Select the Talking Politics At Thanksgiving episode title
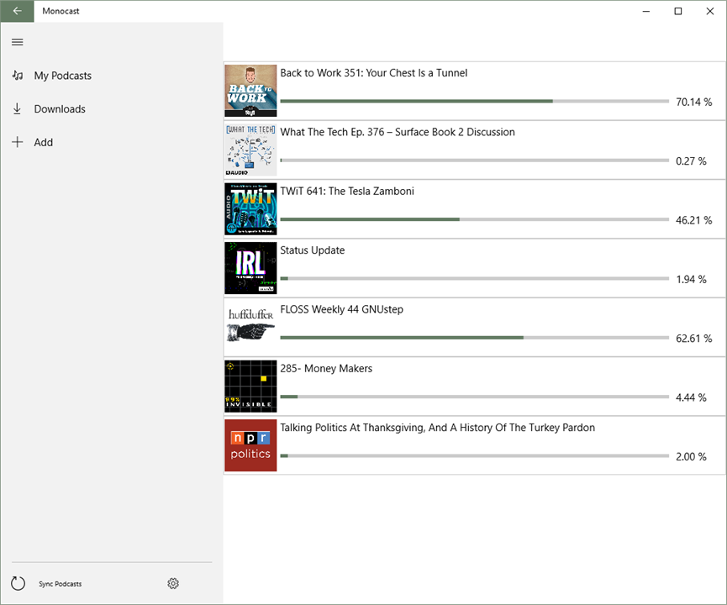The height and width of the screenshot is (605, 727). (437, 428)
